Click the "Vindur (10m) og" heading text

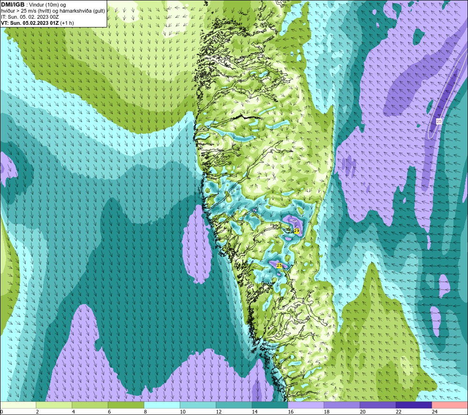pos(47,5)
